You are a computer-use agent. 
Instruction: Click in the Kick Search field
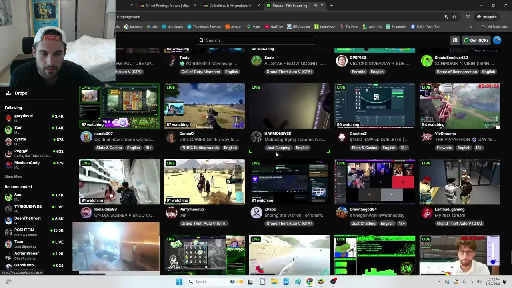(256, 40)
